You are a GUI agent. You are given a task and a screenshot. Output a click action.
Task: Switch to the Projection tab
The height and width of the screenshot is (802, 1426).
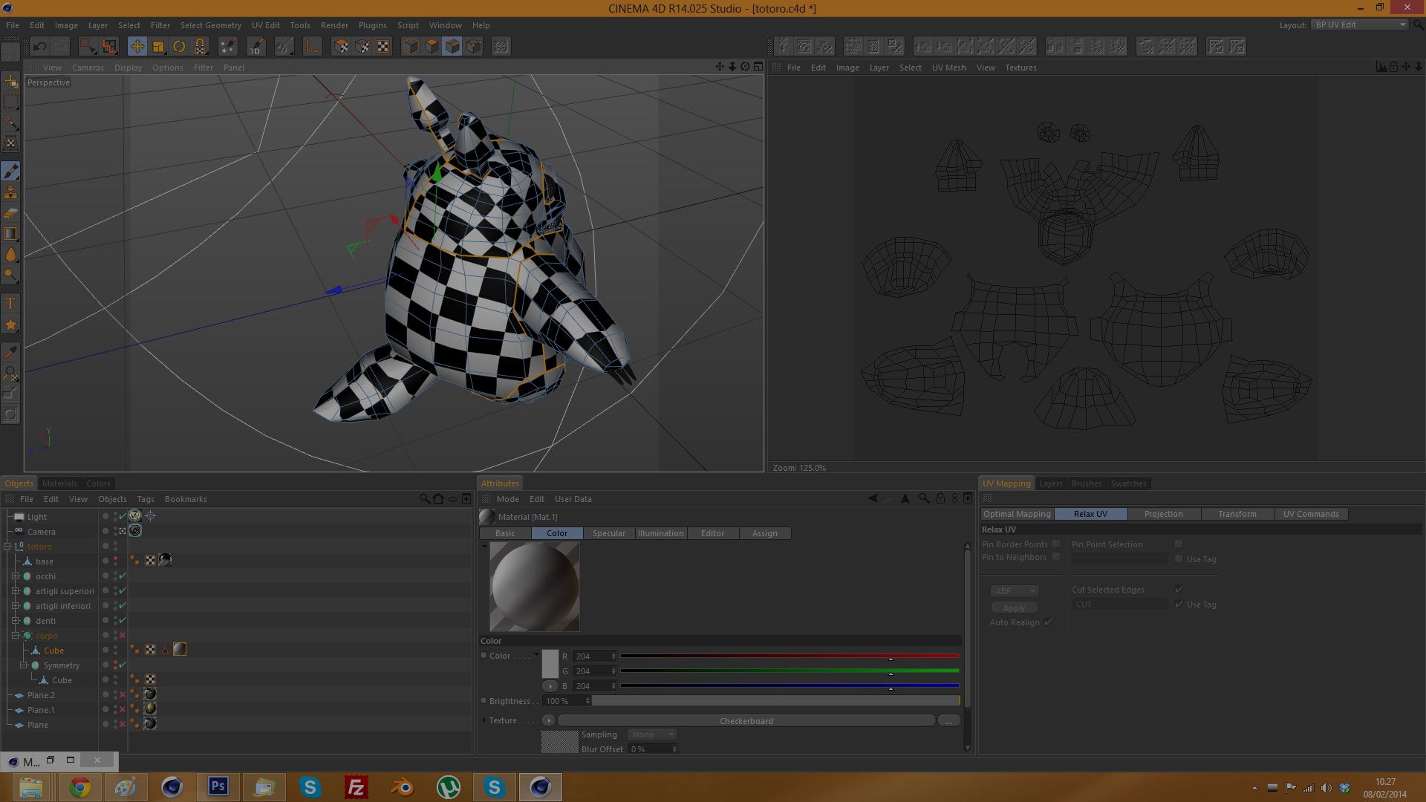click(1163, 514)
